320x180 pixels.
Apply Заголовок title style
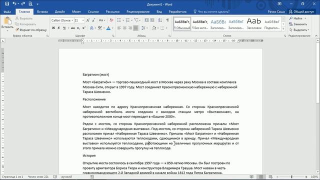coord(254,24)
